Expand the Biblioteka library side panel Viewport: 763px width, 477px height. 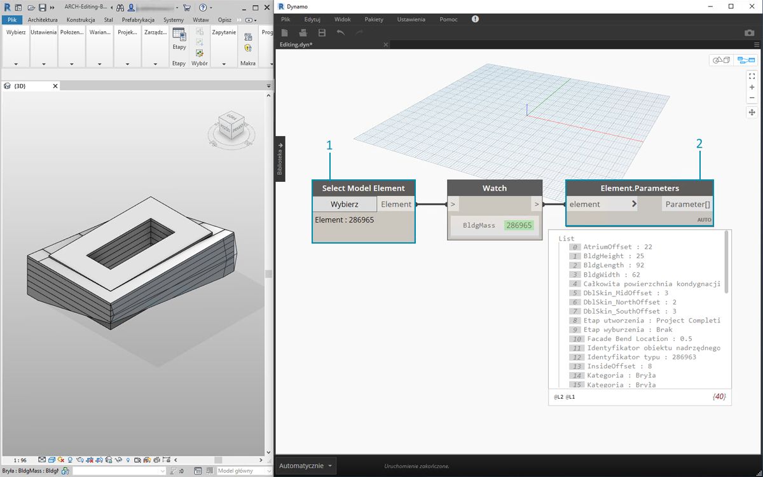(x=280, y=159)
